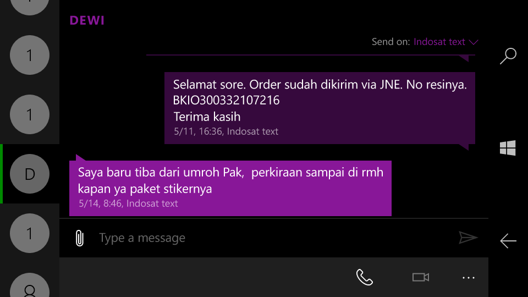This screenshot has width=528, height=297.
Task: Select the received message about umroh
Action: pyautogui.click(x=230, y=188)
